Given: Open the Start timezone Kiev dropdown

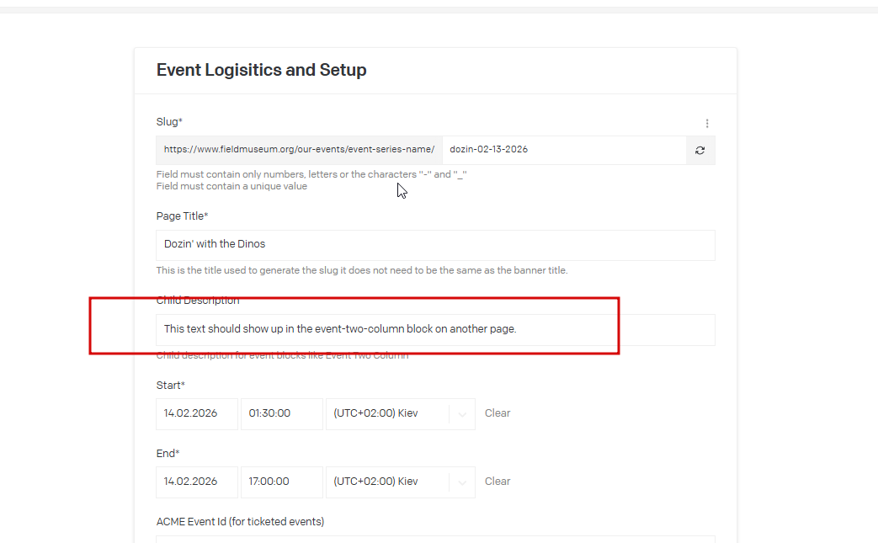Looking at the screenshot, I should [387, 413].
